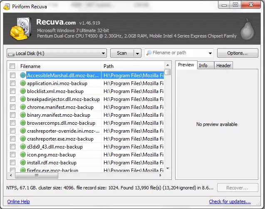
Task: Click the Check for updates link
Action: [230, 201]
